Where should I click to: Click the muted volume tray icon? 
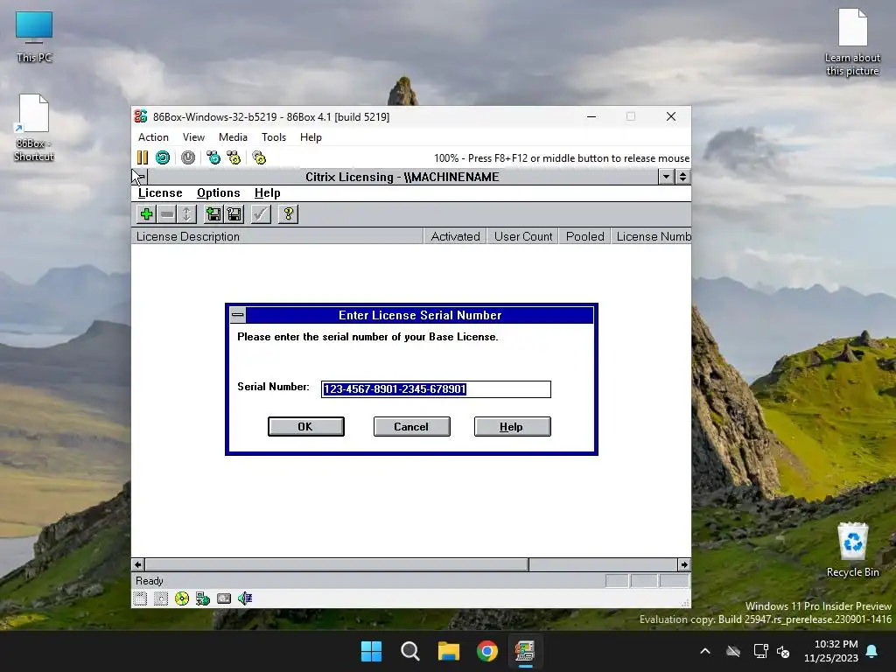click(783, 651)
